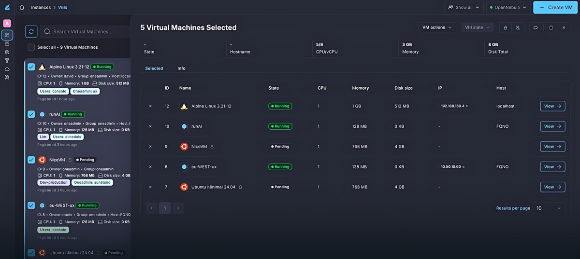Image resolution: width=580 pixels, height=259 pixels.
Task: Click the Disk size column header
Action: (x=404, y=88)
